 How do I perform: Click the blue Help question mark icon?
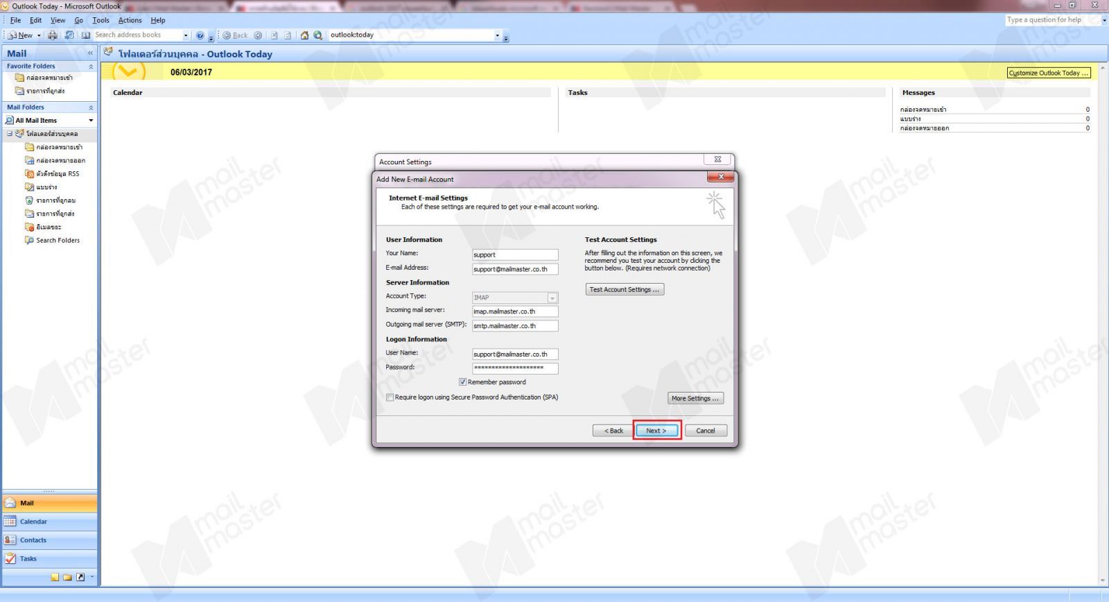point(200,35)
